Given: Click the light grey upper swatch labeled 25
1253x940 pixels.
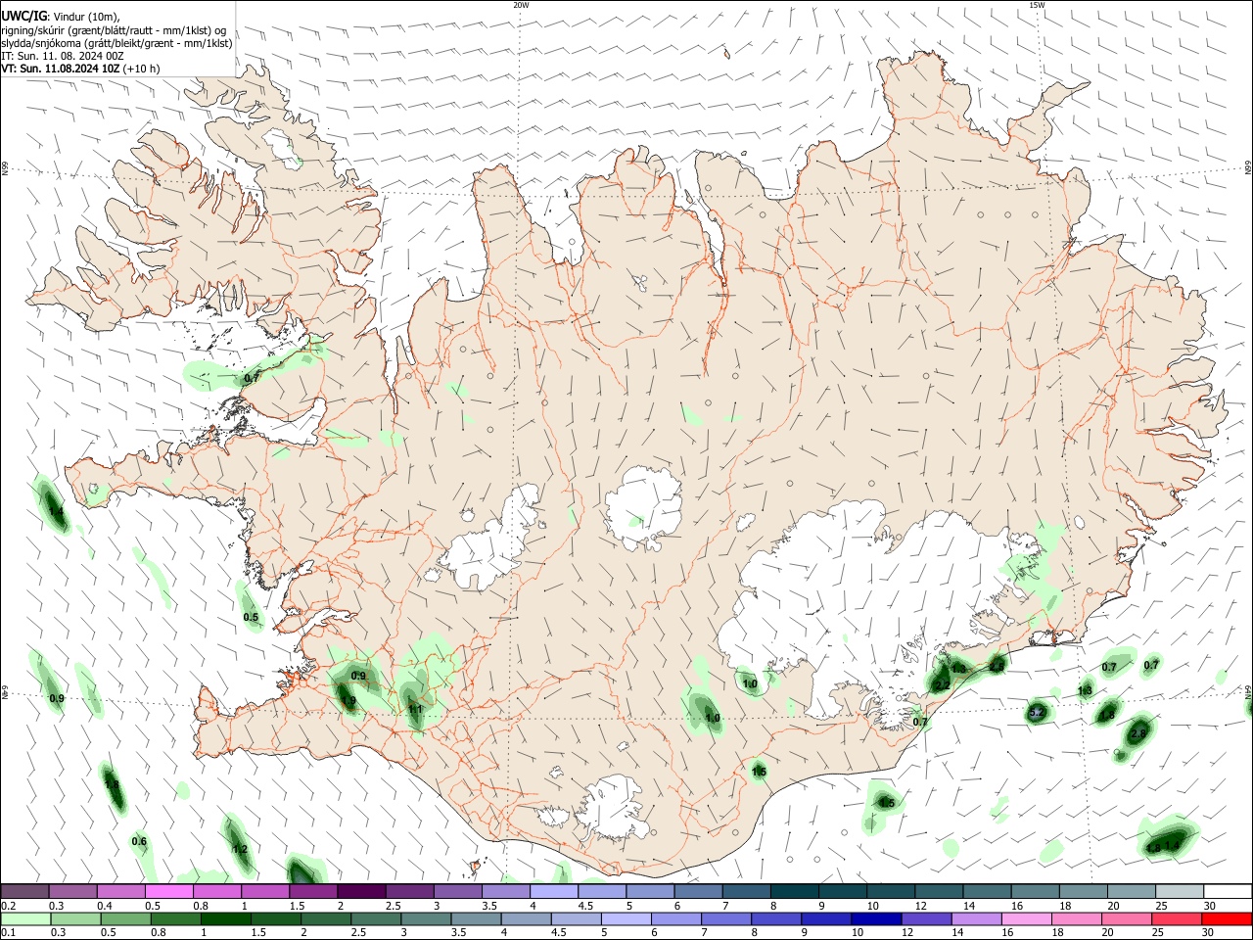Looking at the screenshot, I should [1180, 891].
